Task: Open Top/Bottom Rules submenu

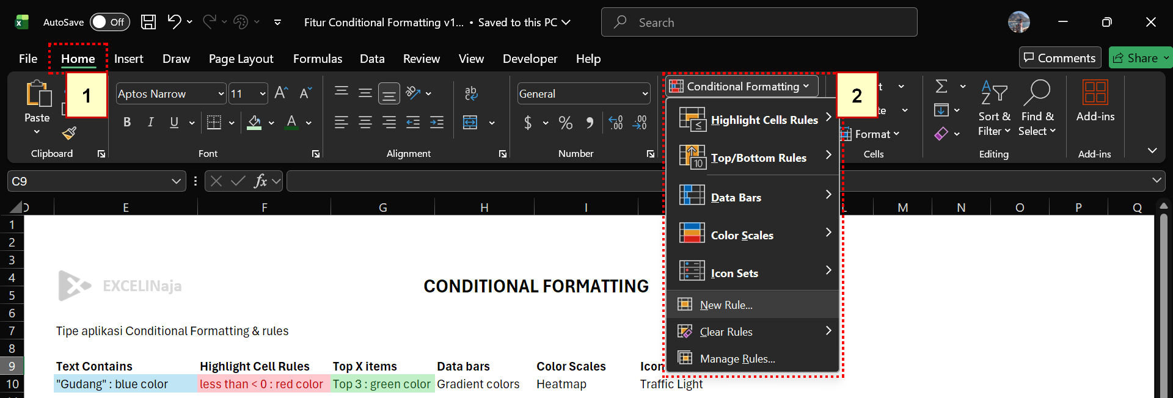Action: [x=753, y=157]
